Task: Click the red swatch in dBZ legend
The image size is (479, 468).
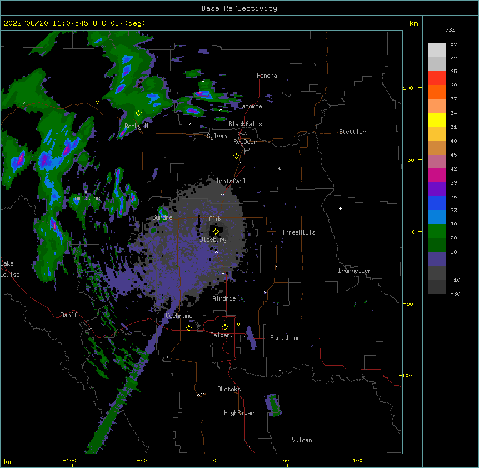Action: click(437, 78)
